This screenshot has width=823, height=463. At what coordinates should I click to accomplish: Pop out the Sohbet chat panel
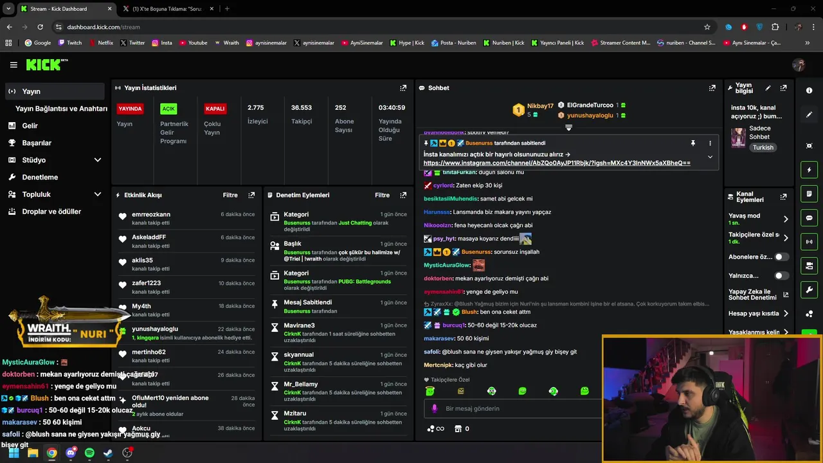712,88
